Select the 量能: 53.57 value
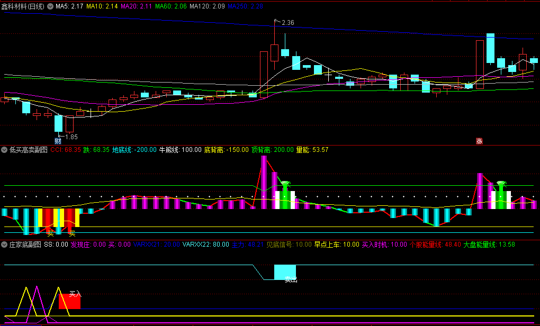540x326 pixels. pos(312,150)
